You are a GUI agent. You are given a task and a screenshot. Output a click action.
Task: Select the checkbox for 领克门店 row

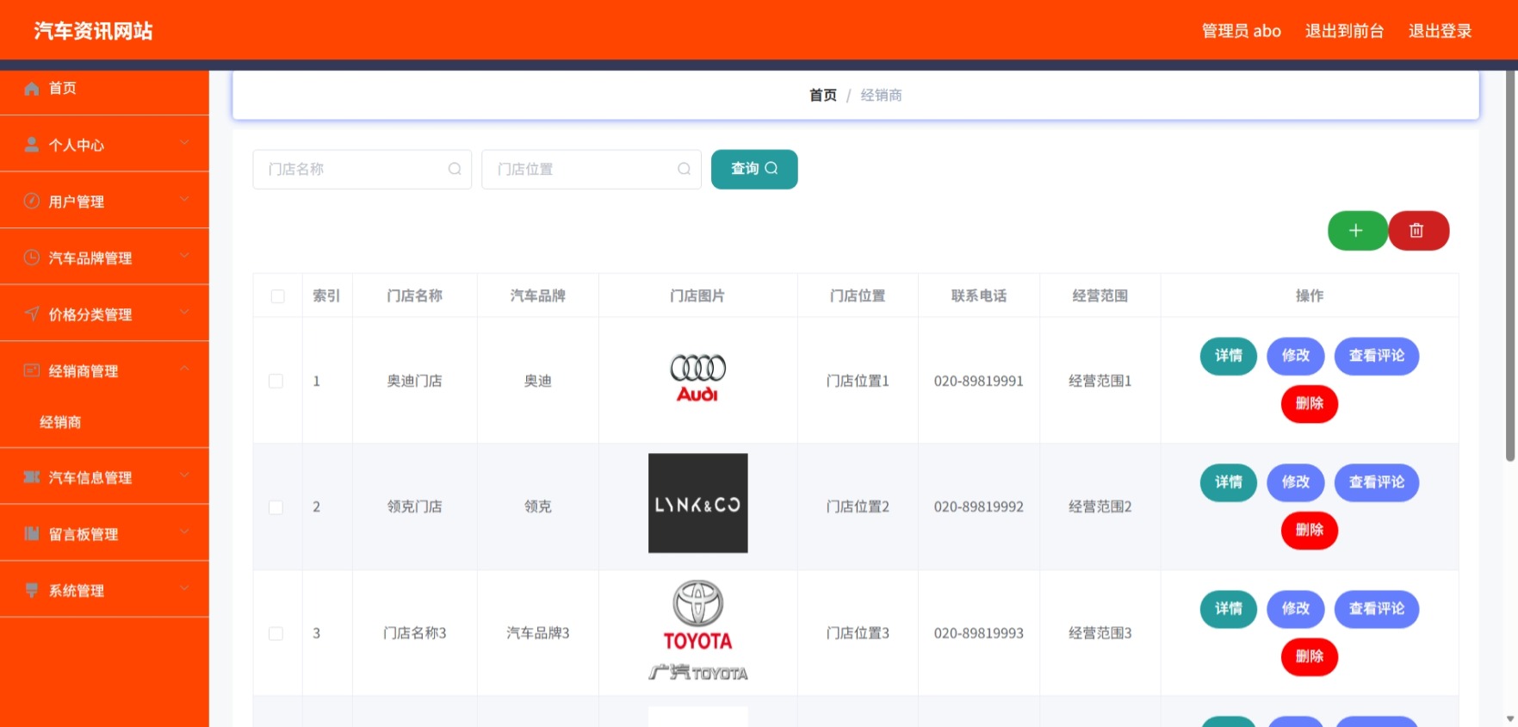pos(276,506)
